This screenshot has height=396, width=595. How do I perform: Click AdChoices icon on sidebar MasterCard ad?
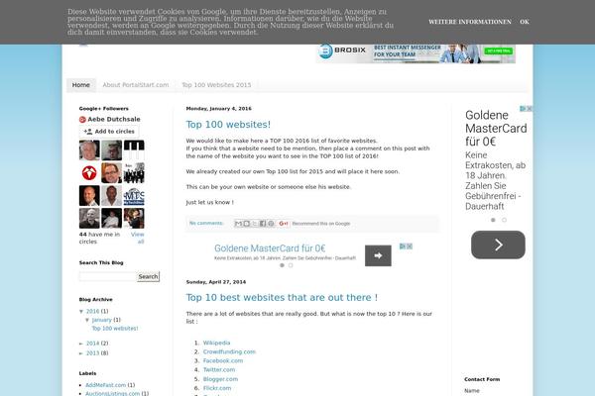tap(523, 109)
